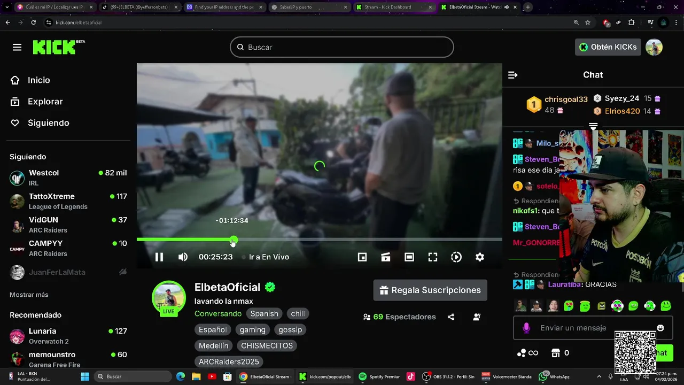Mute the player volume
The height and width of the screenshot is (385, 684).
183,257
